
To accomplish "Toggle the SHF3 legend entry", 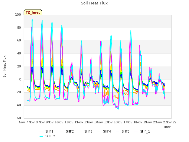I will 85,131.
